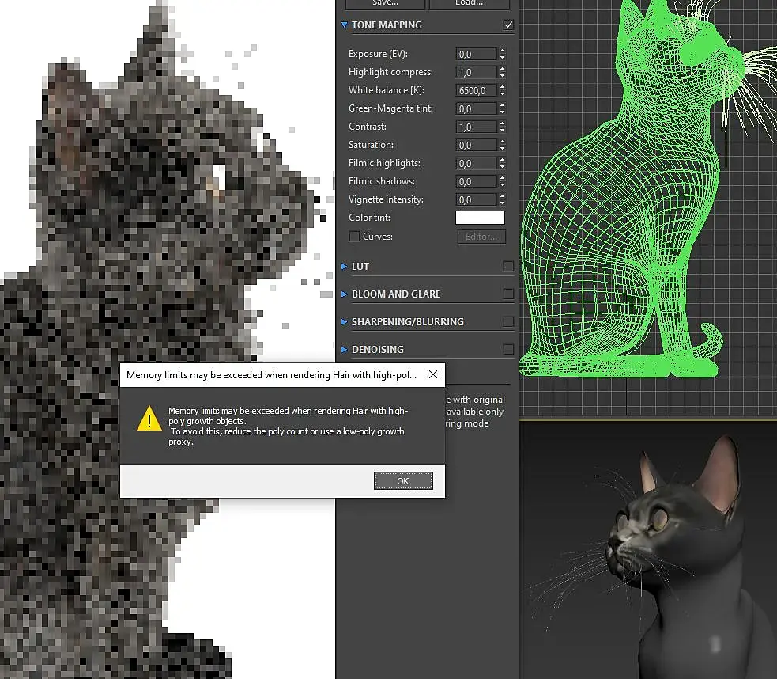This screenshot has width=777, height=679.
Task: Open the Curves Editor button
Action: point(480,237)
